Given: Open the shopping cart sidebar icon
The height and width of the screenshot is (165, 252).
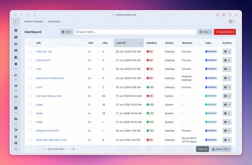Looking at the screenshot, I should (x=16, y=130).
